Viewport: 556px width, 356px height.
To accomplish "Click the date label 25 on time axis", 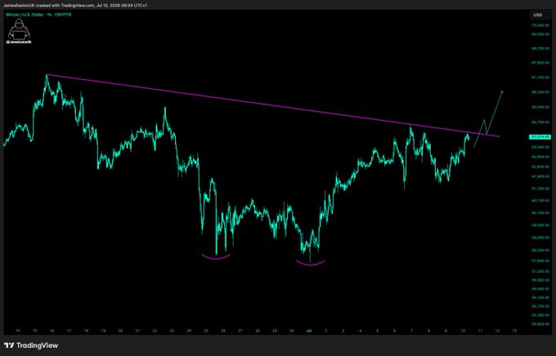I will tap(206, 331).
